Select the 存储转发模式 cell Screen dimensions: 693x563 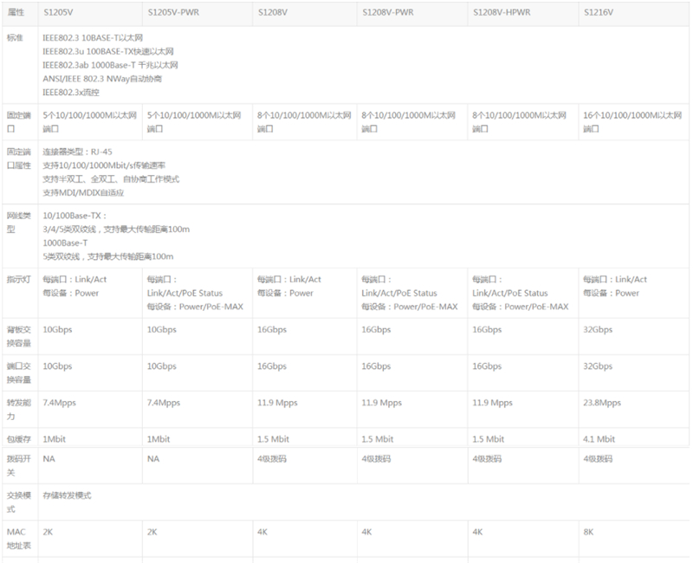(67, 495)
